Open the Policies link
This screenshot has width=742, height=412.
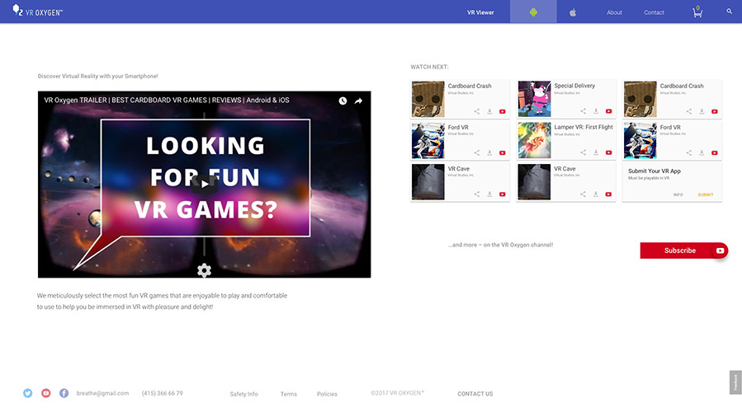point(327,394)
